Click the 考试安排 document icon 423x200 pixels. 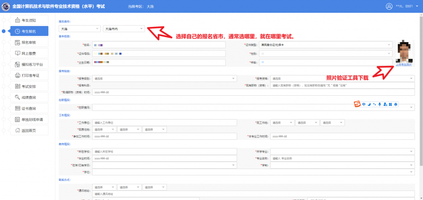click(17, 87)
